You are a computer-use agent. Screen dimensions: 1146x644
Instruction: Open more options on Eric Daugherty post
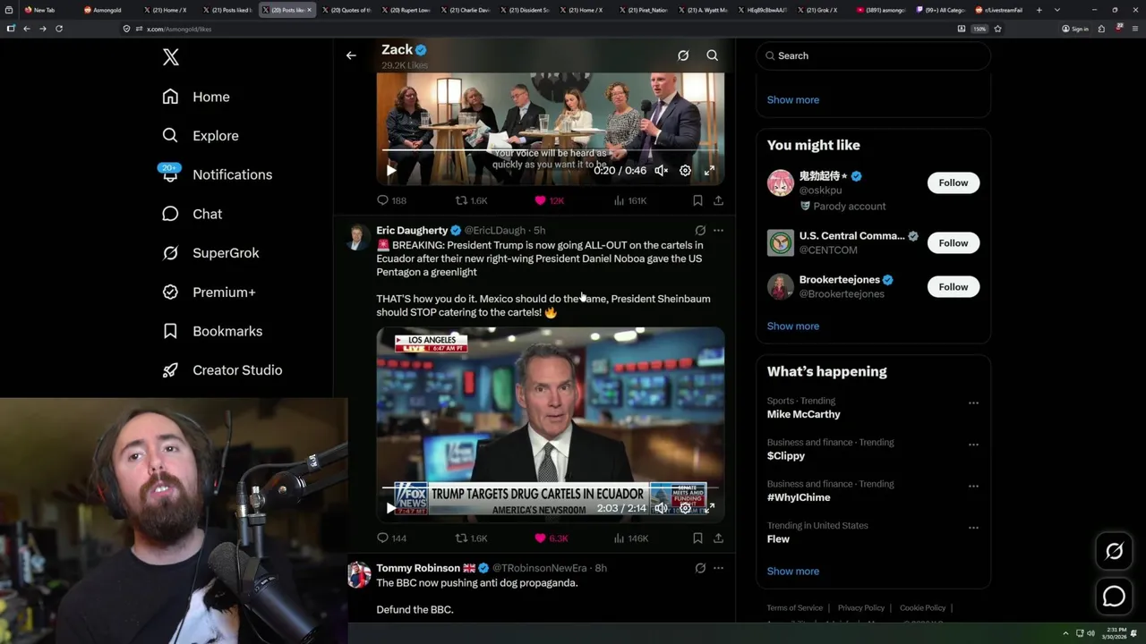[718, 230]
